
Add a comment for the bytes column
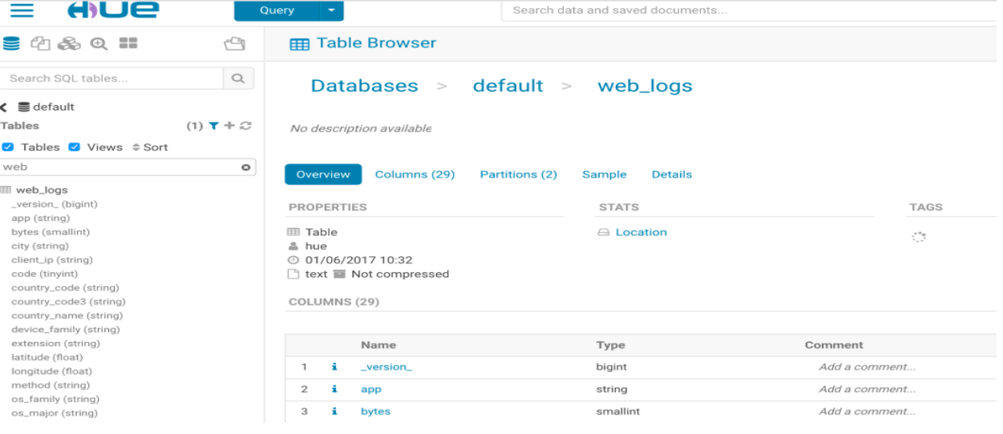pyautogui.click(x=867, y=412)
